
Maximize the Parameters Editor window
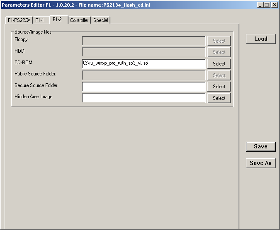click(267, 5)
